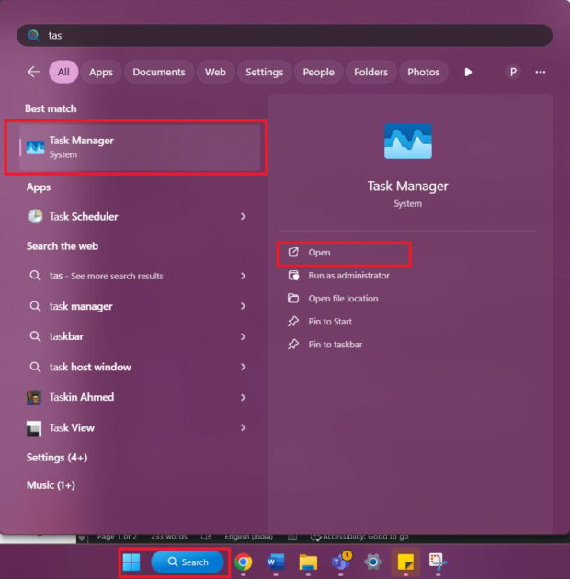Click the P account avatar
Image resolution: width=570 pixels, height=579 pixels.
point(513,72)
